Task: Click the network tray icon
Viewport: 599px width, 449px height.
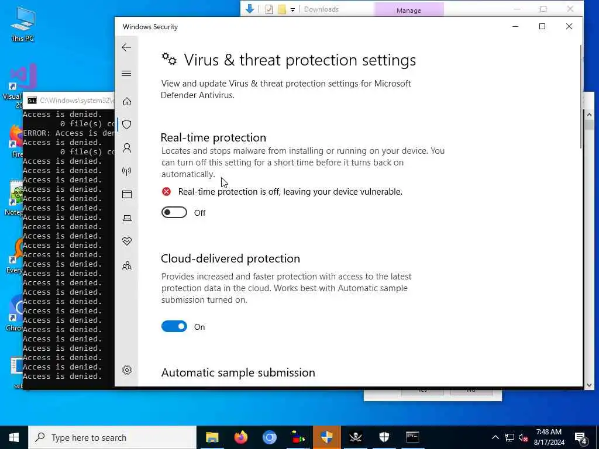Action: [510, 437]
